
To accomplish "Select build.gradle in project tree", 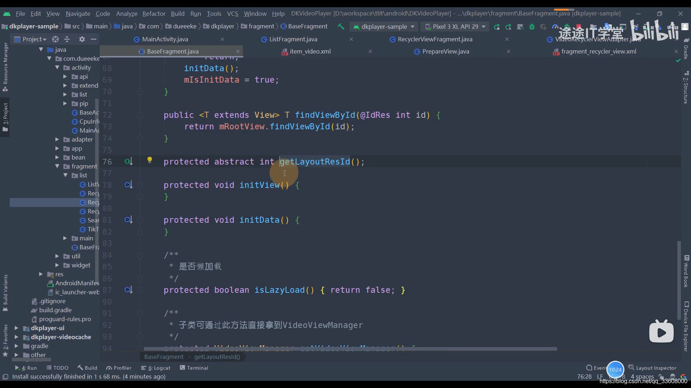I will 55,310.
